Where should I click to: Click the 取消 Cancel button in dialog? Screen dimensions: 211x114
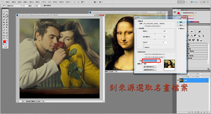[x=181, y=25]
